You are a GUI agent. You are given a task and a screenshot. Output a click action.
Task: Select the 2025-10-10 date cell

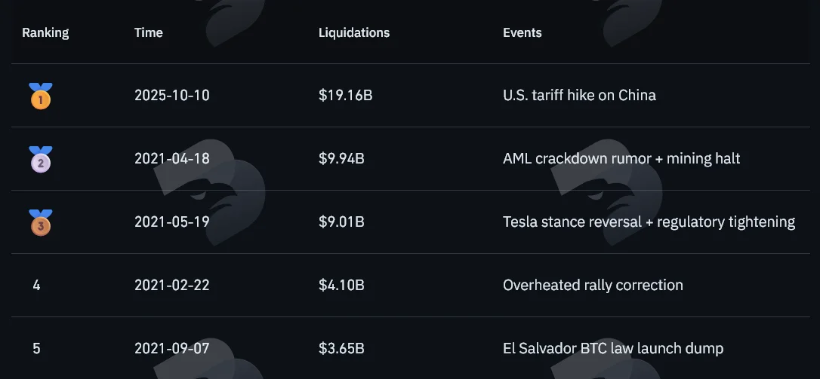click(x=172, y=96)
